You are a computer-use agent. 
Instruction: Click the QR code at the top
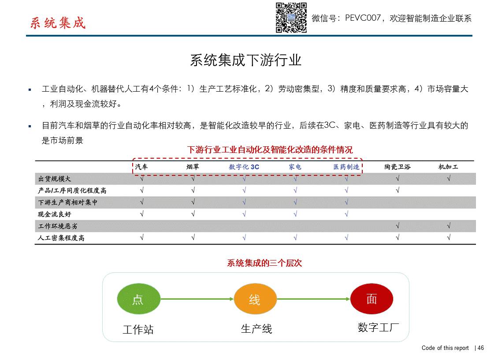coord(291,18)
